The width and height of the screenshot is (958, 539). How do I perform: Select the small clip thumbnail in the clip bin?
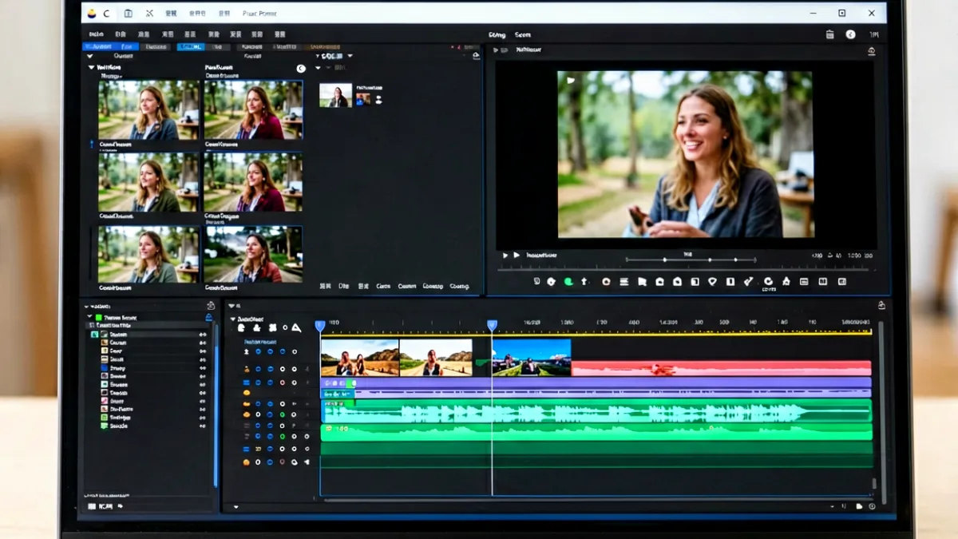tap(335, 95)
